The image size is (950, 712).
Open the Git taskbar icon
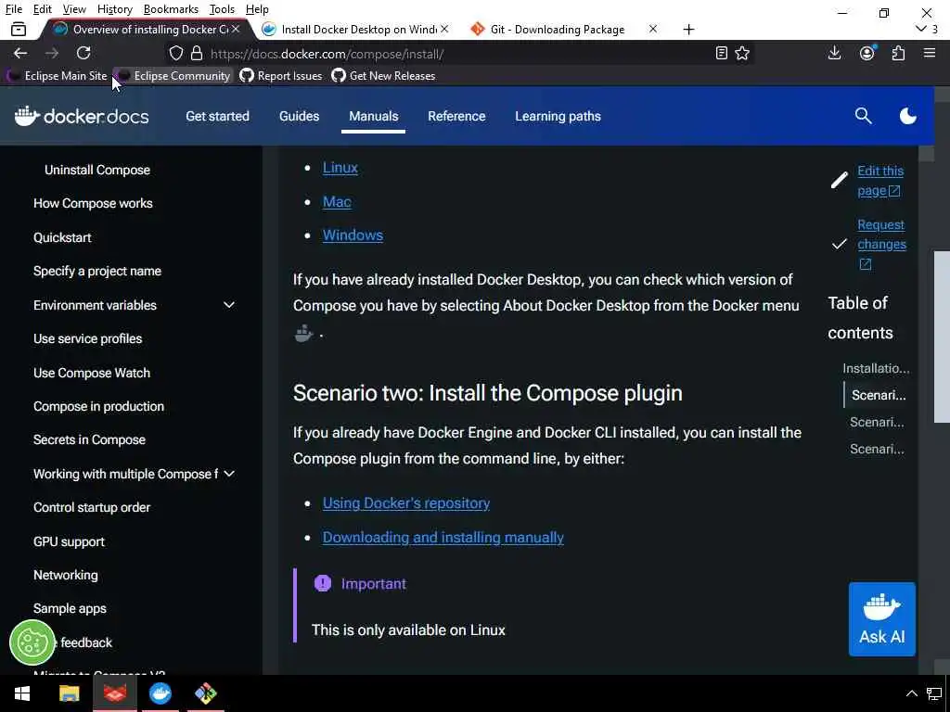(205, 693)
